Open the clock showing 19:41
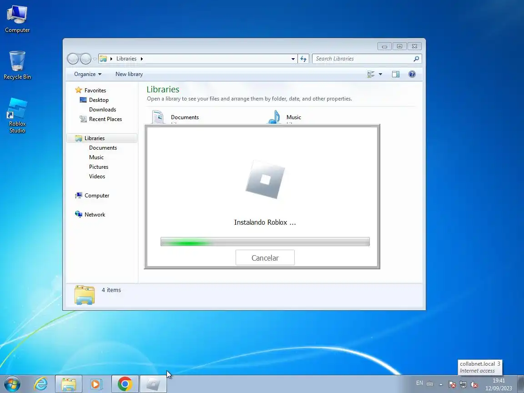Image resolution: width=524 pixels, height=393 pixels. (x=499, y=384)
